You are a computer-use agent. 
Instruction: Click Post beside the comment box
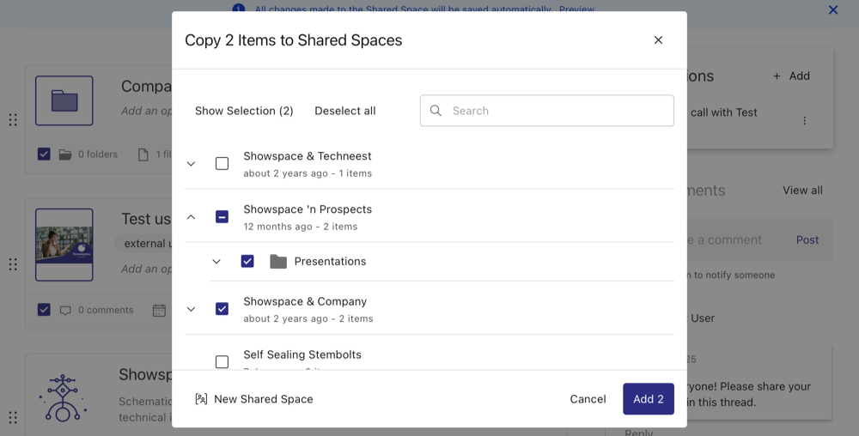click(807, 240)
